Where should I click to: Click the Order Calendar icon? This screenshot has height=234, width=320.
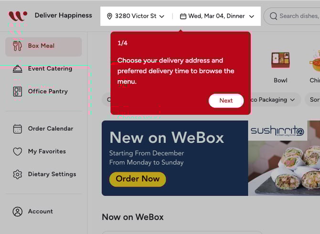[x=18, y=129]
